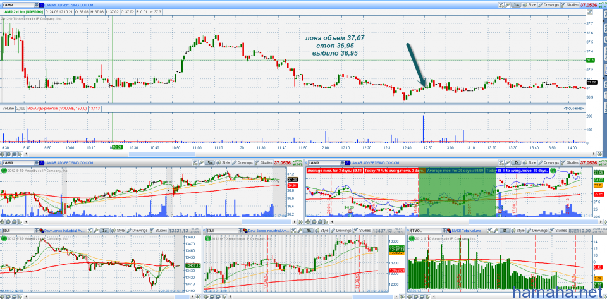Open Style menu on main LAMR 1m chart
607x299 pixels.
(530, 5)
